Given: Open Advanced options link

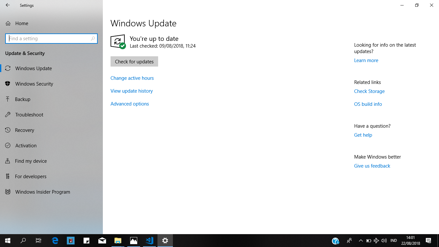Looking at the screenshot, I should pyautogui.click(x=130, y=104).
